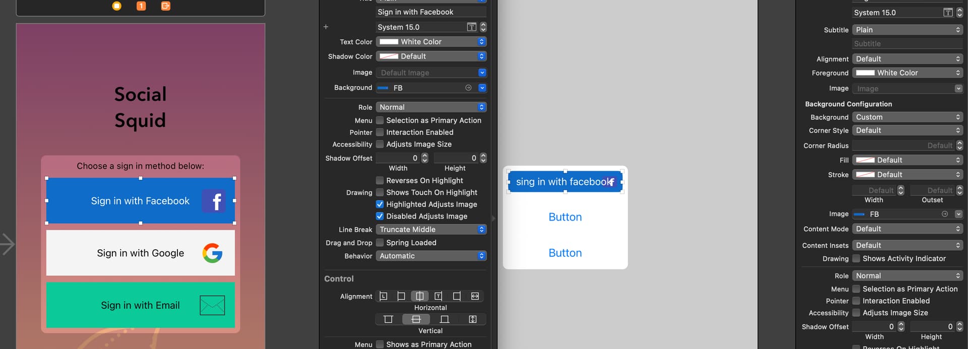Image resolution: width=968 pixels, height=349 pixels.
Task: Select the orange Exit scene icon
Action: (x=165, y=6)
